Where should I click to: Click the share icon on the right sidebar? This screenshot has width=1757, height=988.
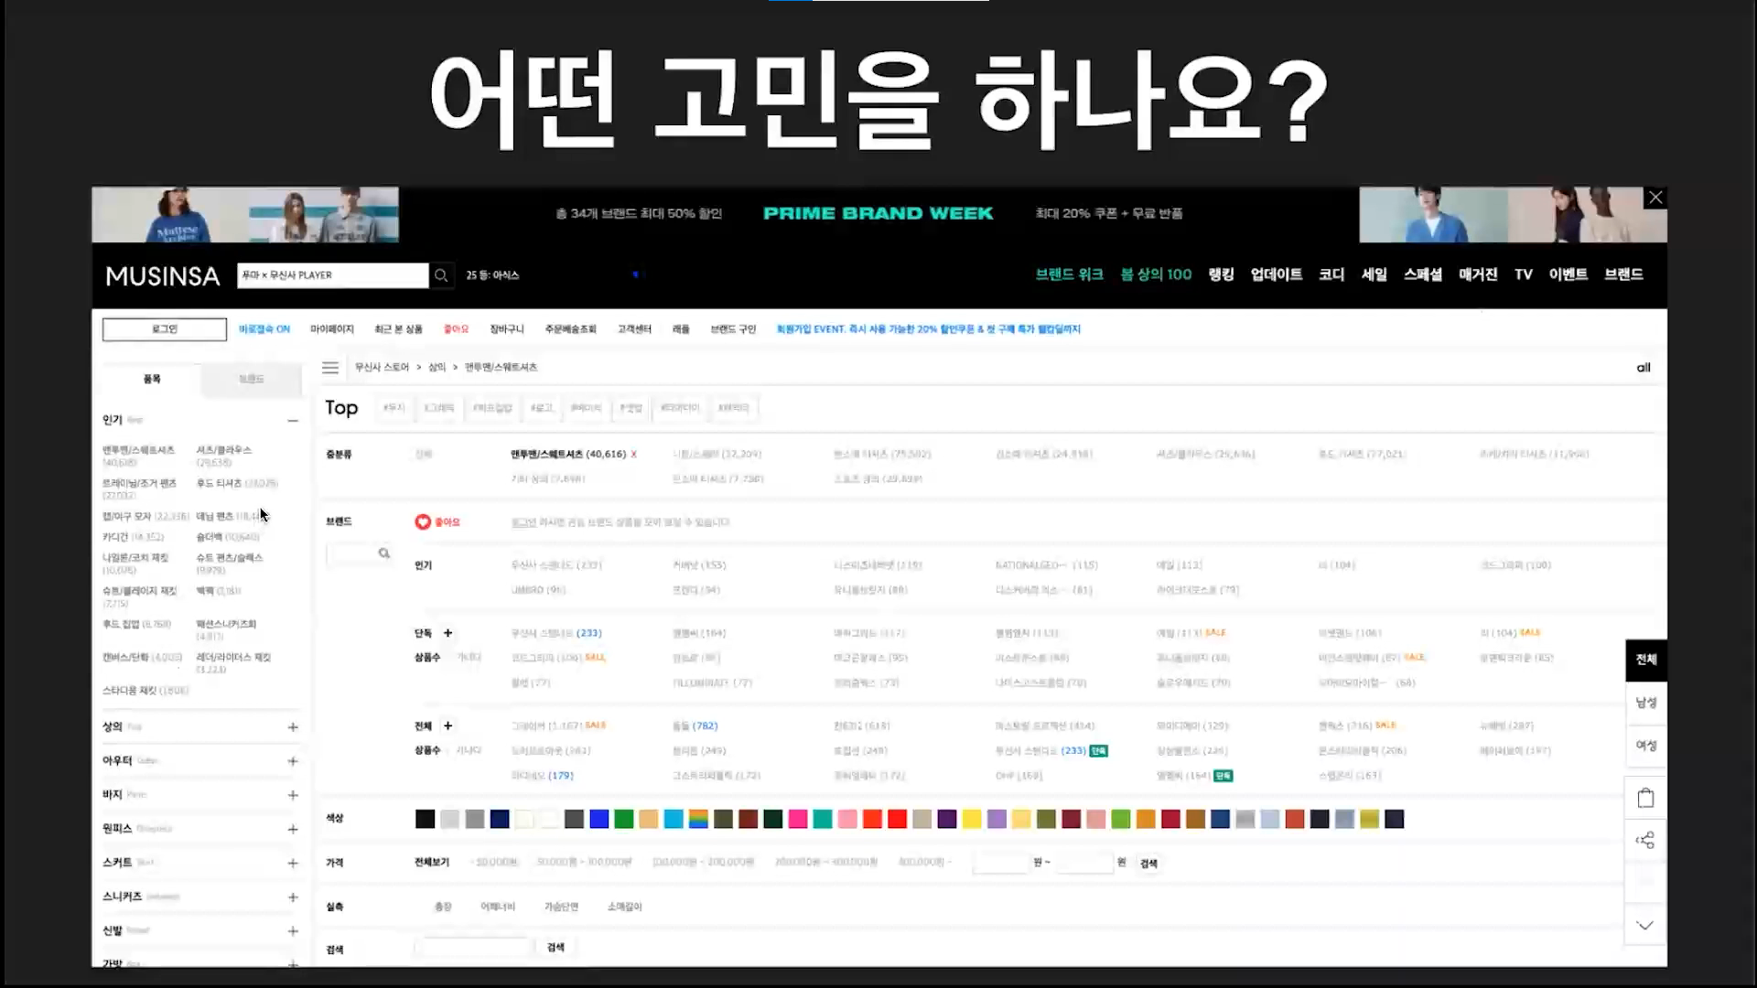click(x=1645, y=841)
